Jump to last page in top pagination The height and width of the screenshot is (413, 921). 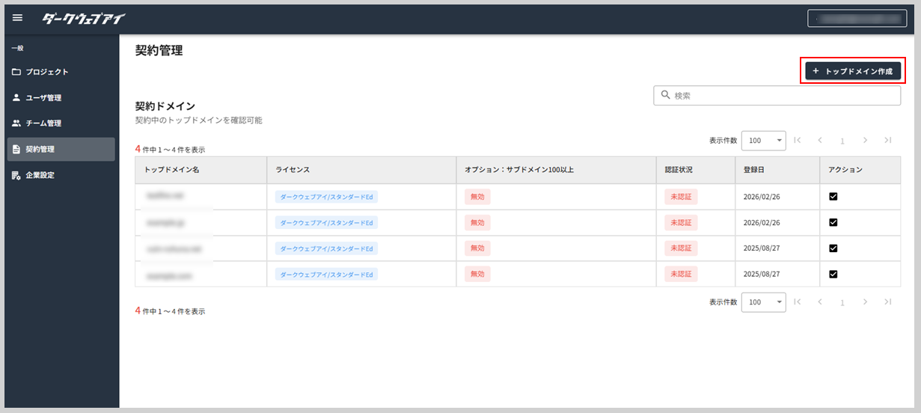point(887,140)
